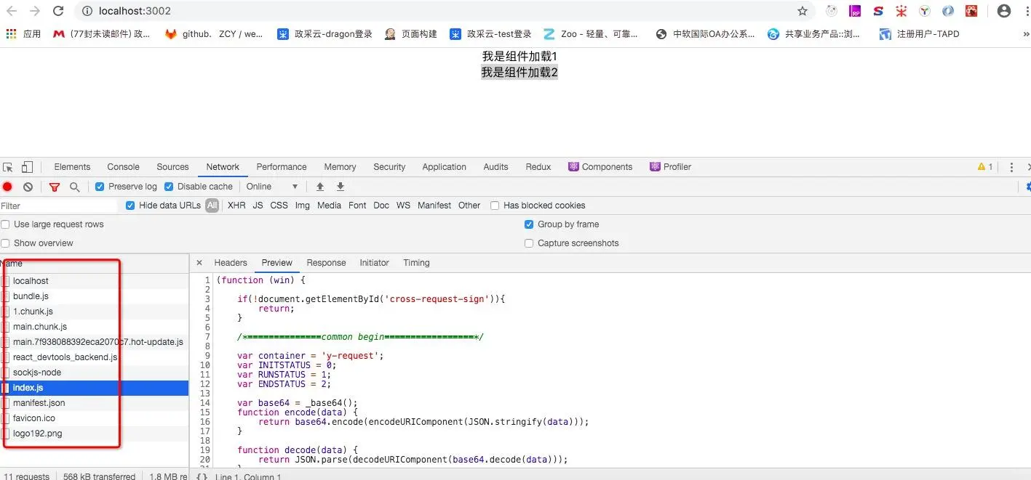1031x480 pixels.
Task: Focus the network Filter text field
Action: click(58, 206)
